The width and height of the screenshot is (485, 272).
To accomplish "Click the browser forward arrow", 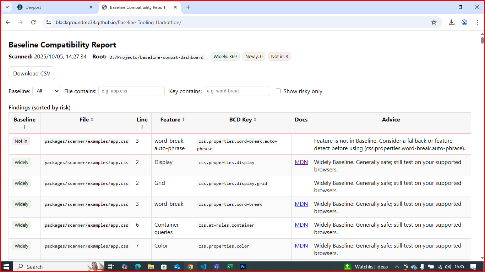I will point(21,22).
